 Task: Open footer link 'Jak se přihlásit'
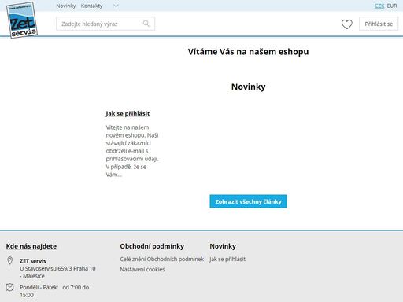[x=227, y=259]
